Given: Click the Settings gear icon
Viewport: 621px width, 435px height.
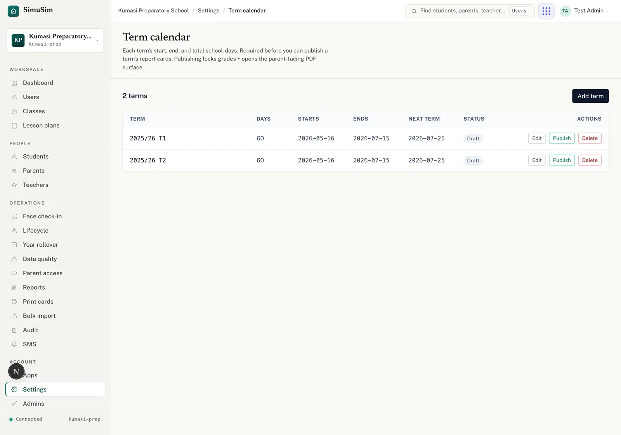Looking at the screenshot, I should pos(14,390).
